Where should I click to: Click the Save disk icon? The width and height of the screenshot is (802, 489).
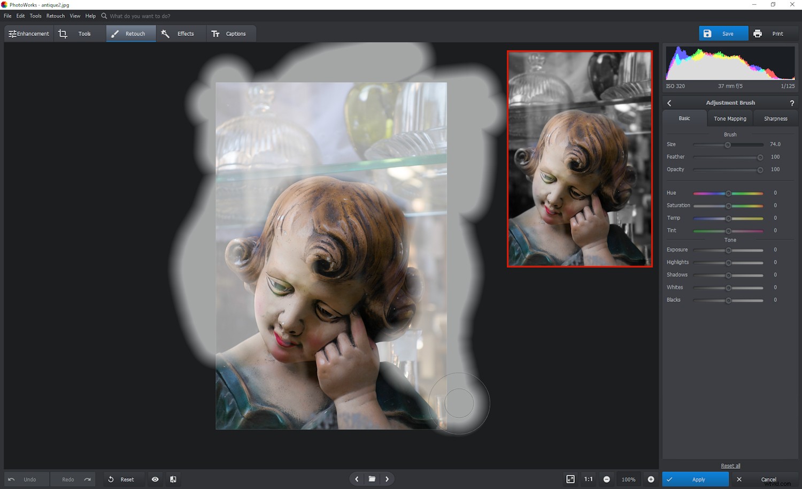[x=708, y=33]
